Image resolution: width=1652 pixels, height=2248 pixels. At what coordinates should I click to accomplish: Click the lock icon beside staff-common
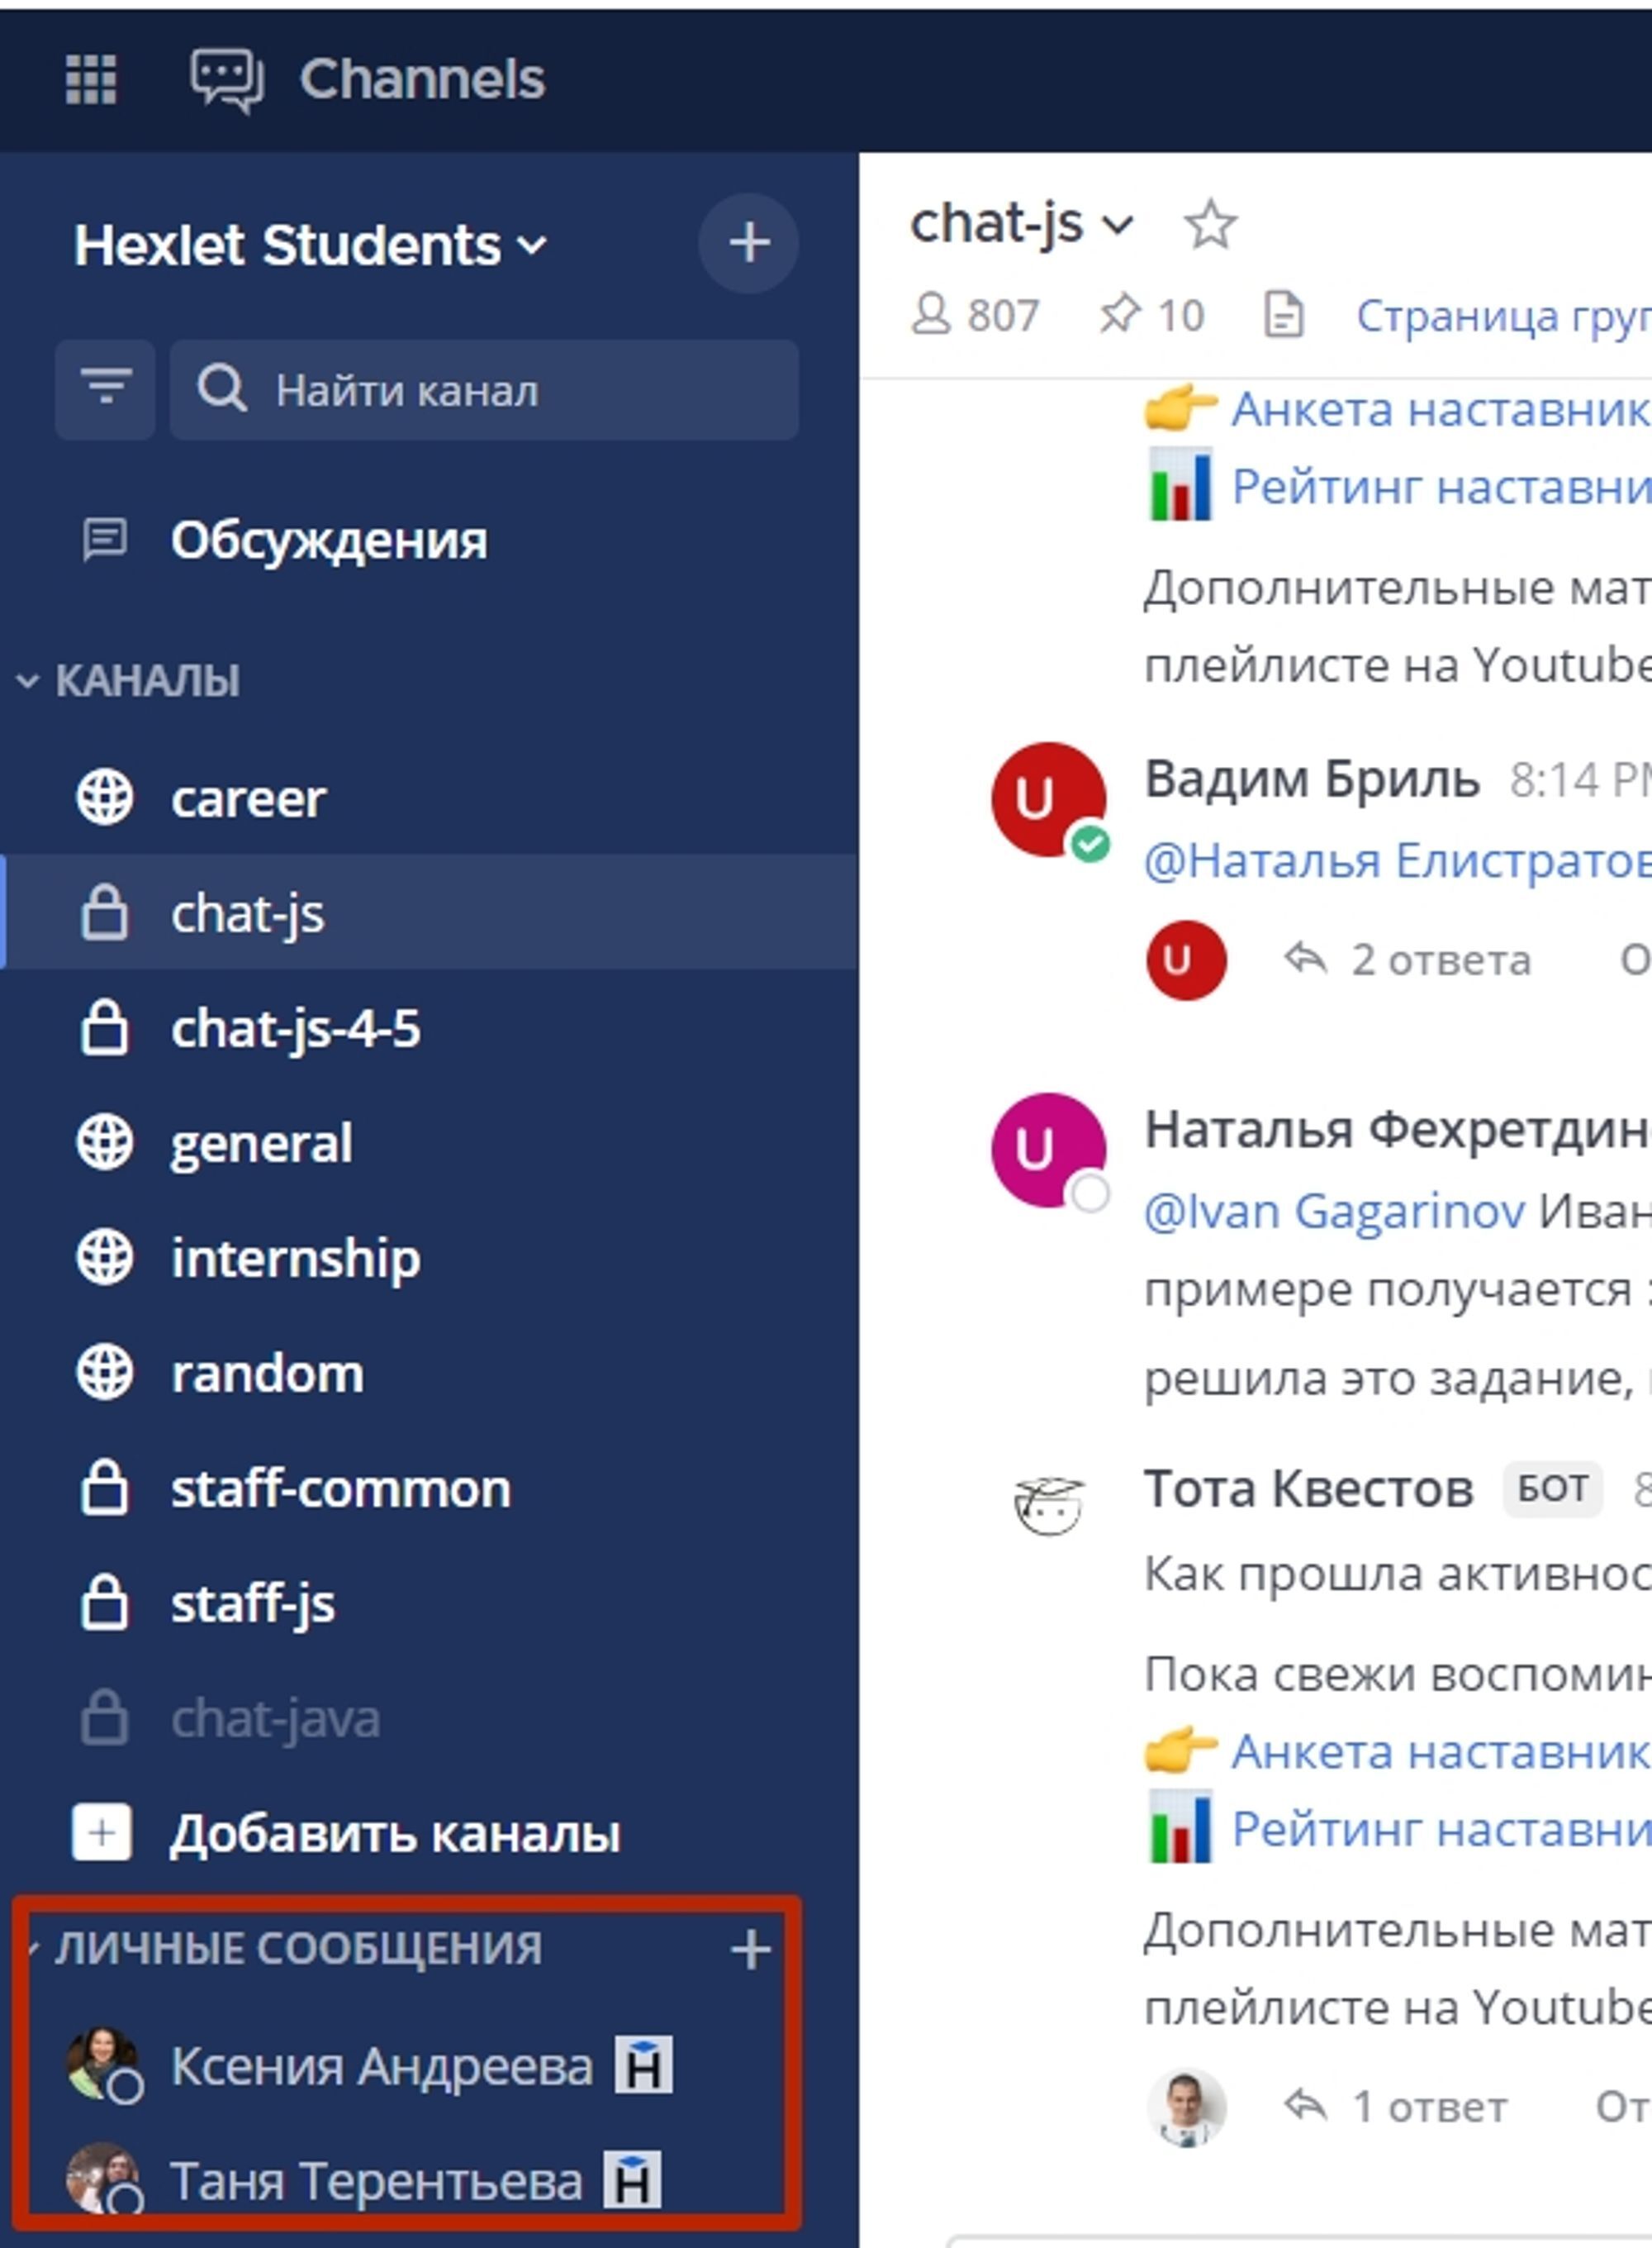click(105, 1488)
